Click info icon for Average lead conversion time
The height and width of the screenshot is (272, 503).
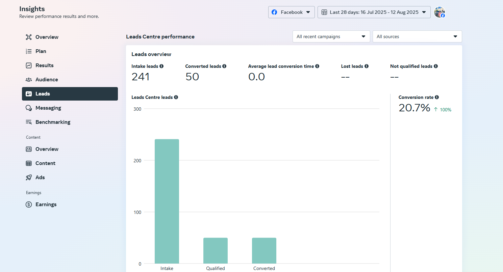coord(317,66)
